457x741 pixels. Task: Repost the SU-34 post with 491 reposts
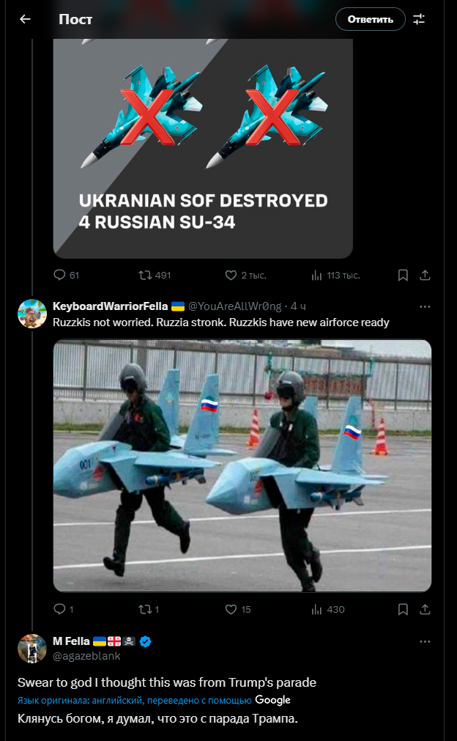(155, 275)
